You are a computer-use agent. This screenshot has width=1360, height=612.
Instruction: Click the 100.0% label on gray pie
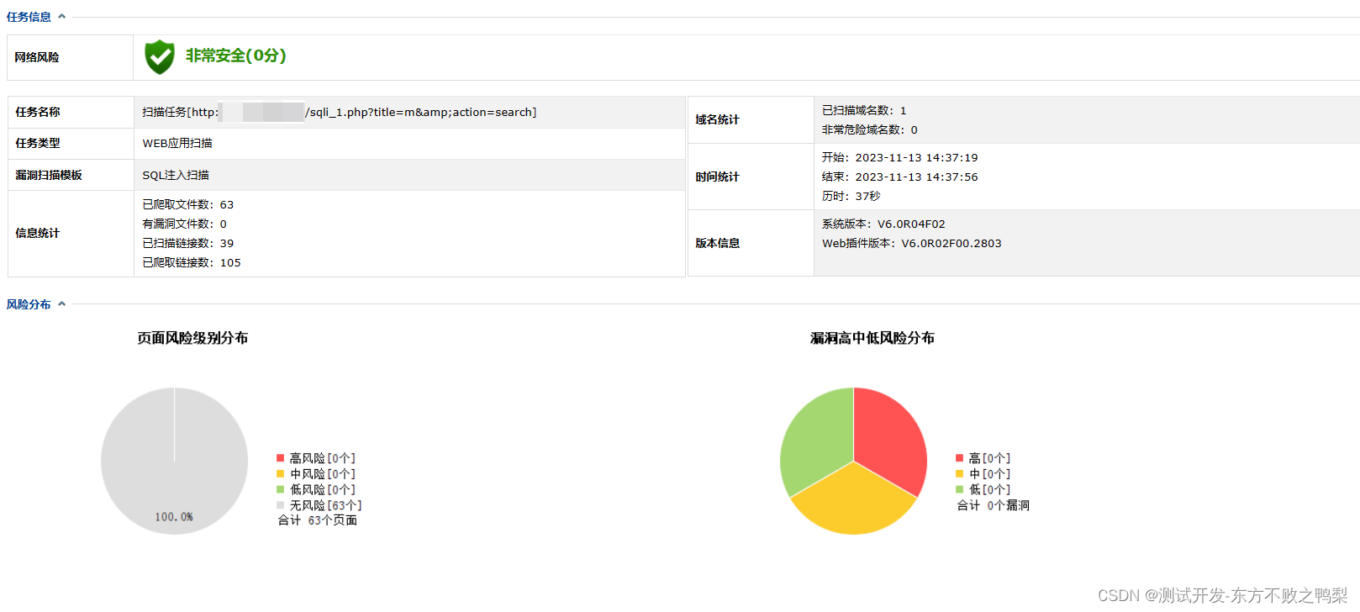tap(174, 517)
